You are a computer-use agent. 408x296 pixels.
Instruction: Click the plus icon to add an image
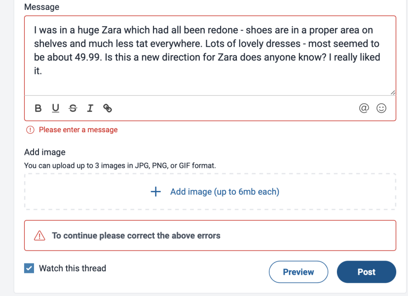click(155, 191)
